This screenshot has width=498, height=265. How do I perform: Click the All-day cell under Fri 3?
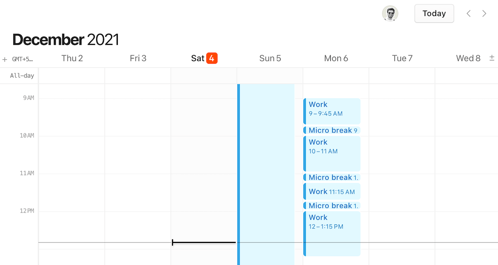pos(138,75)
